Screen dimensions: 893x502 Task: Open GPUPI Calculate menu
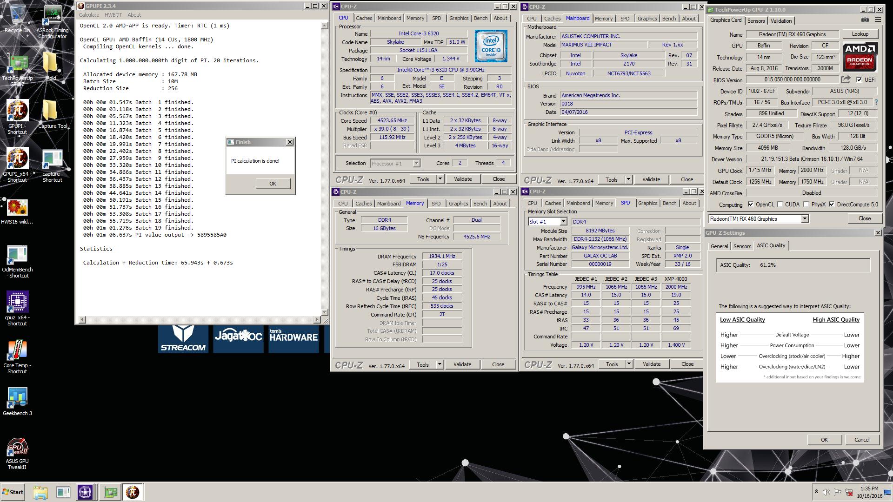coord(89,15)
